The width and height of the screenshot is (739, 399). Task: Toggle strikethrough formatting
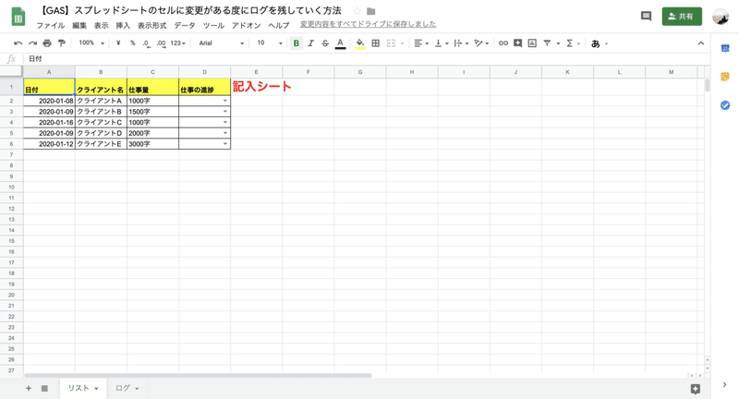(325, 43)
